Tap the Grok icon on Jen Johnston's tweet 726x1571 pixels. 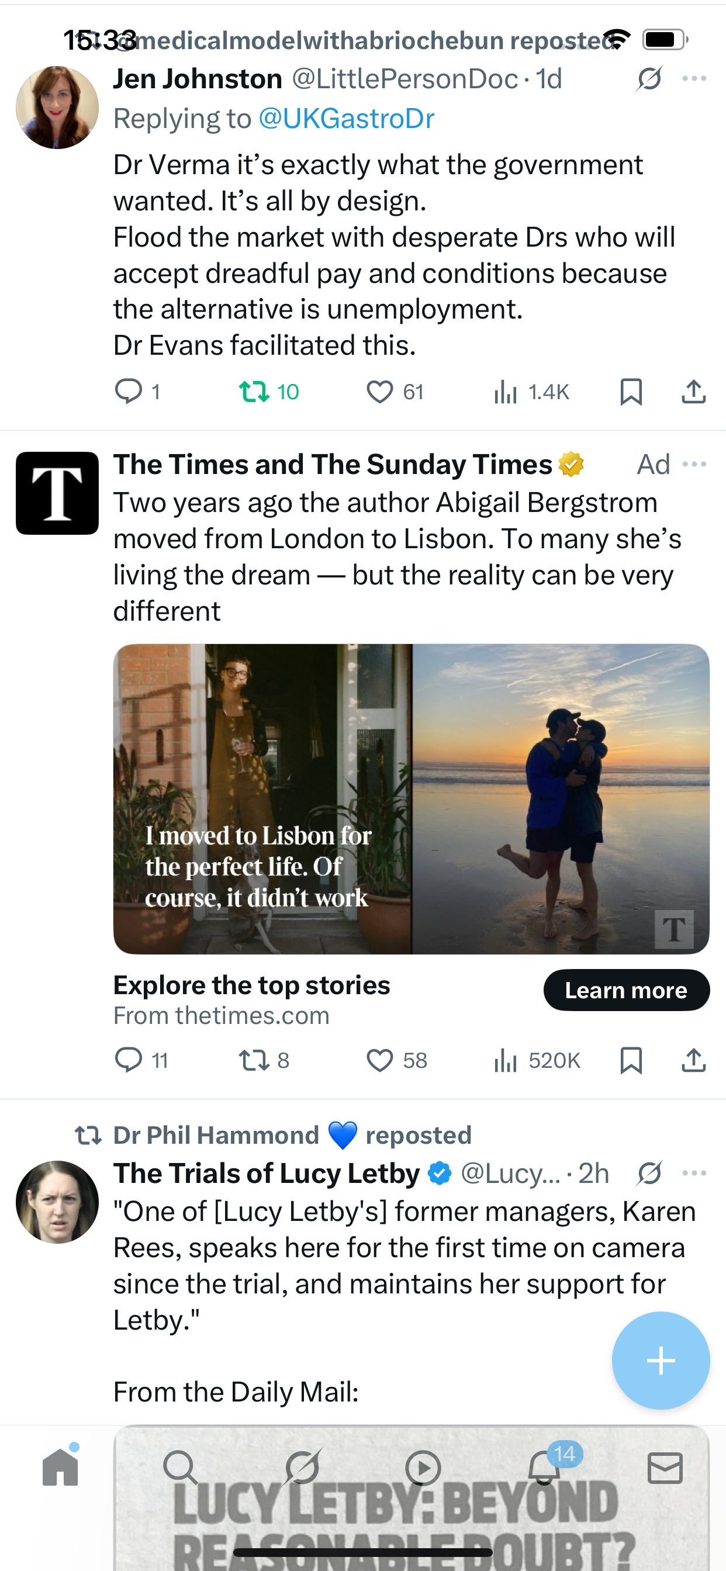(x=649, y=79)
